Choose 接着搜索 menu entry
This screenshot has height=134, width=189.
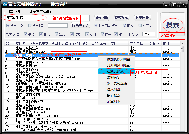tap(116, 95)
